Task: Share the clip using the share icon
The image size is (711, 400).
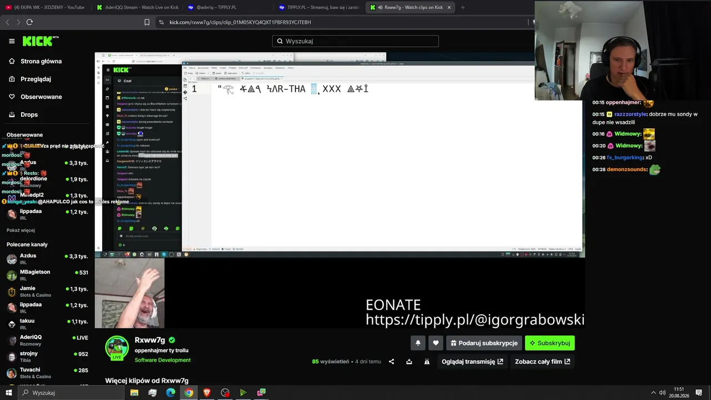Action: pyautogui.click(x=392, y=362)
